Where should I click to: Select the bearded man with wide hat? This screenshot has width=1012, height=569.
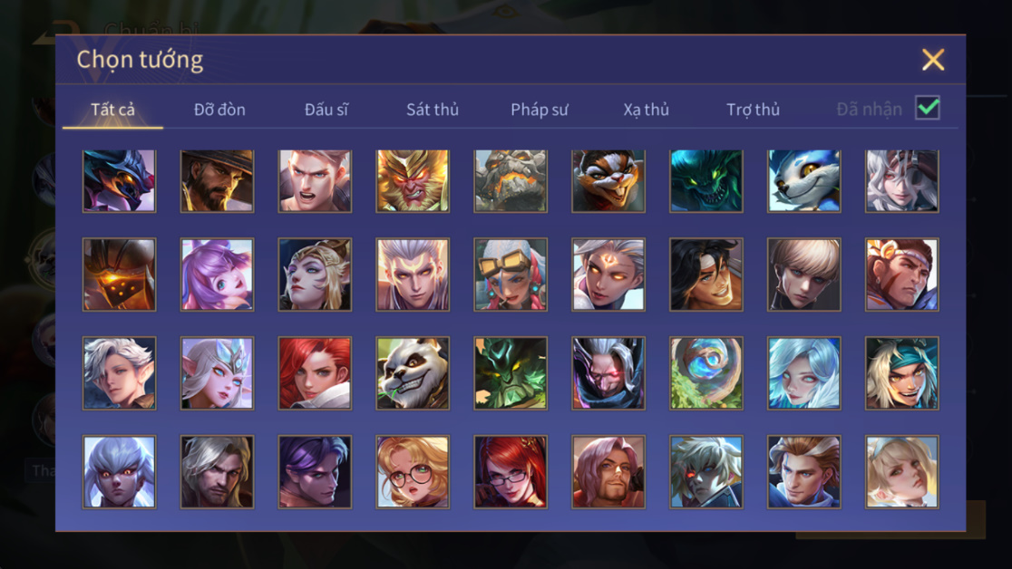tap(217, 181)
